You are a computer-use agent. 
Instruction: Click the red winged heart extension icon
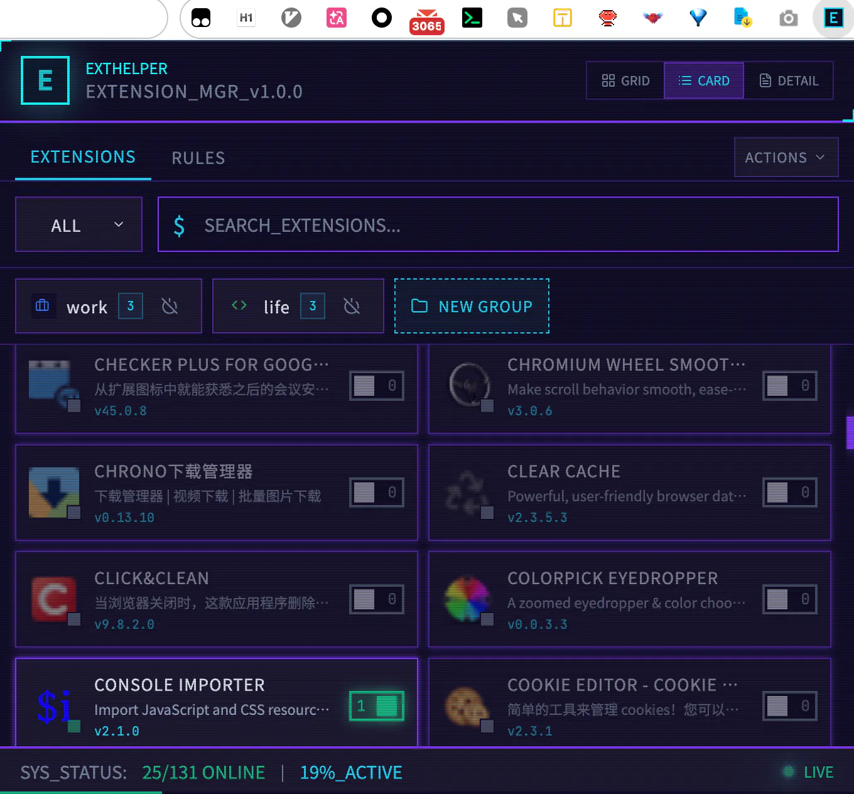click(653, 18)
